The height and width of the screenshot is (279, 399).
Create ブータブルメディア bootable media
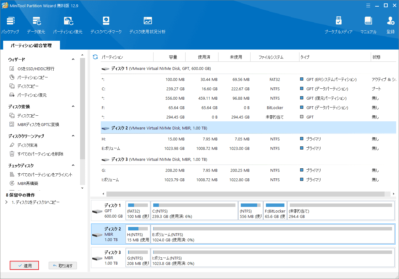point(338,25)
